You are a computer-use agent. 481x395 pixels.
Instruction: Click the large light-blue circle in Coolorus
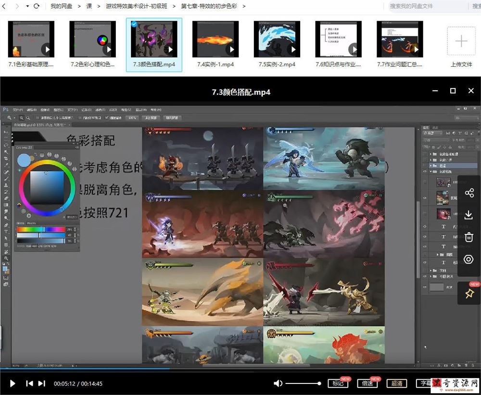(24, 160)
